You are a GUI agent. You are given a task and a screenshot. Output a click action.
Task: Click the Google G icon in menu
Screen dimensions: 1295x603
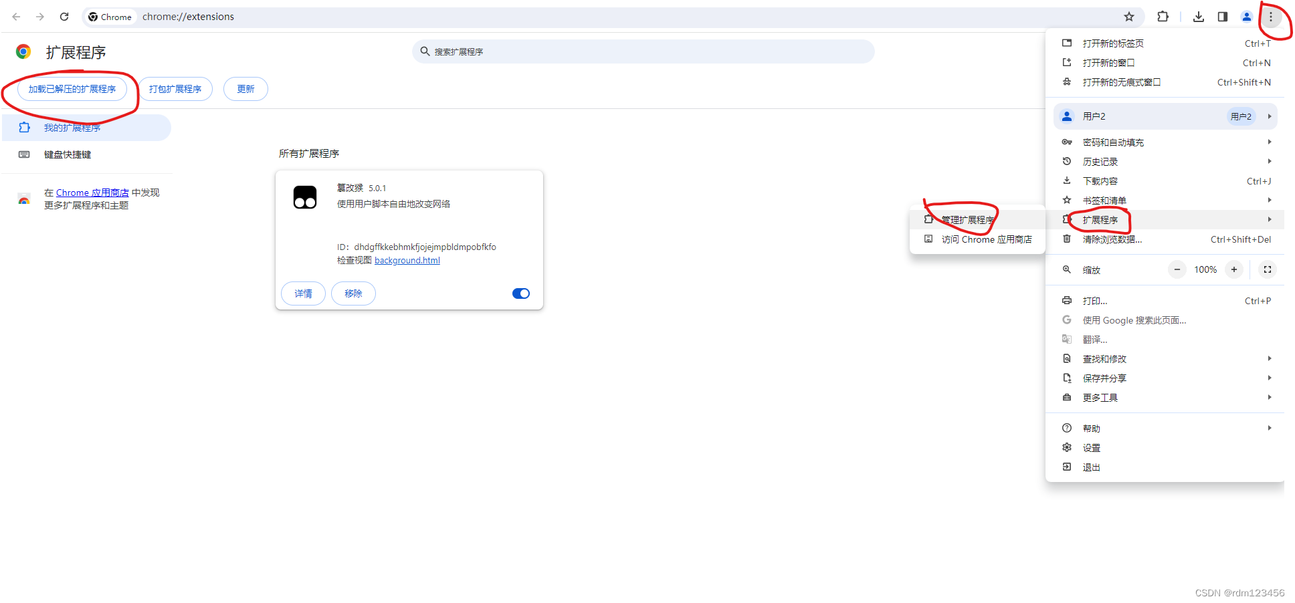[x=1067, y=320]
